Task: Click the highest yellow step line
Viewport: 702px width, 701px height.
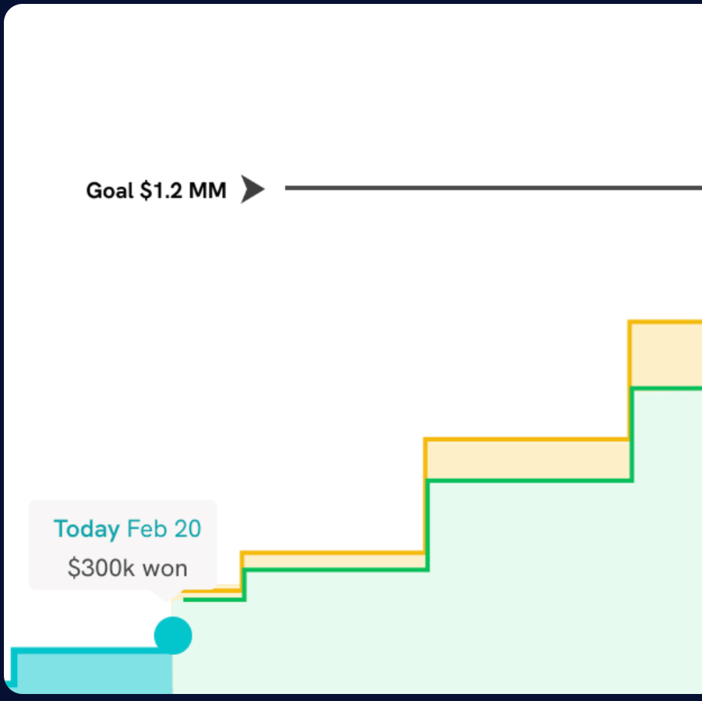Action: tap(666, 321)
